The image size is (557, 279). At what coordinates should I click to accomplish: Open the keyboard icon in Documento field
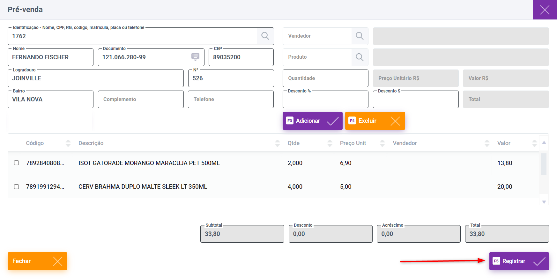[195, 57]
